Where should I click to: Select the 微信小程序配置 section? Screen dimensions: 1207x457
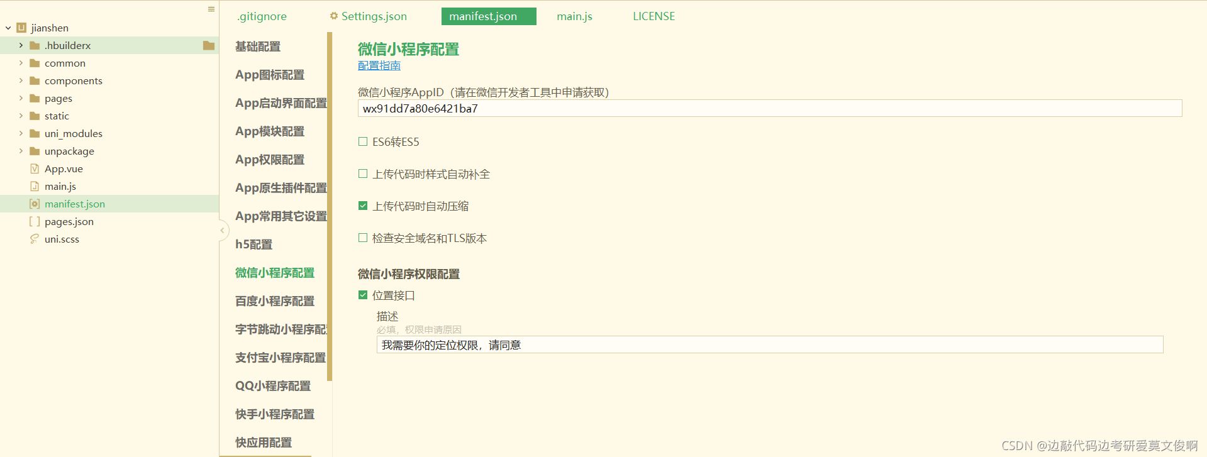pyautogui.click(x=275, y=273)
